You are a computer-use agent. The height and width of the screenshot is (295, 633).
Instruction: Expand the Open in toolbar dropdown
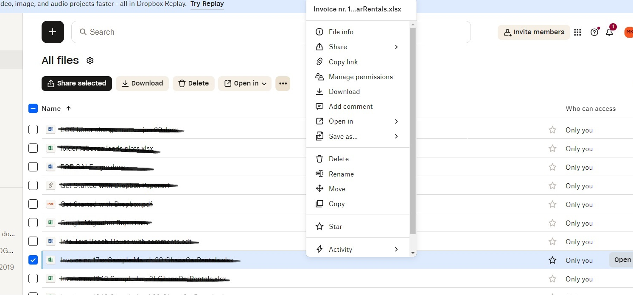[x=246, y=83]
